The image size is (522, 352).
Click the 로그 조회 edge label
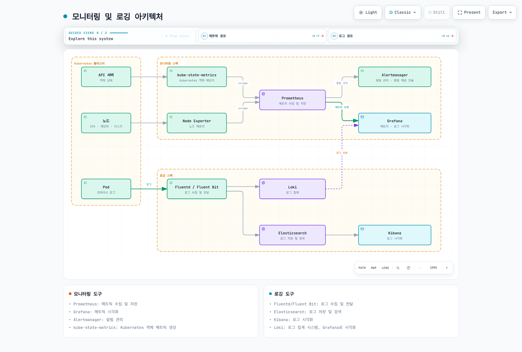point(342,153)
